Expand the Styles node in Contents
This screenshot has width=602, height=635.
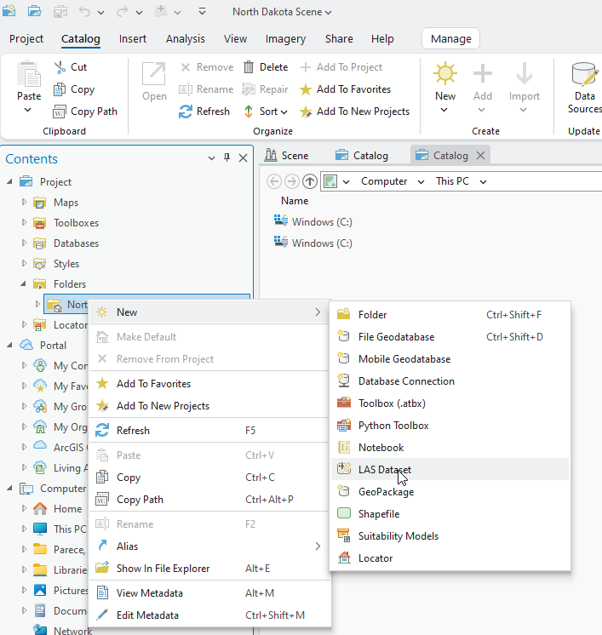[x=24, y=263]
